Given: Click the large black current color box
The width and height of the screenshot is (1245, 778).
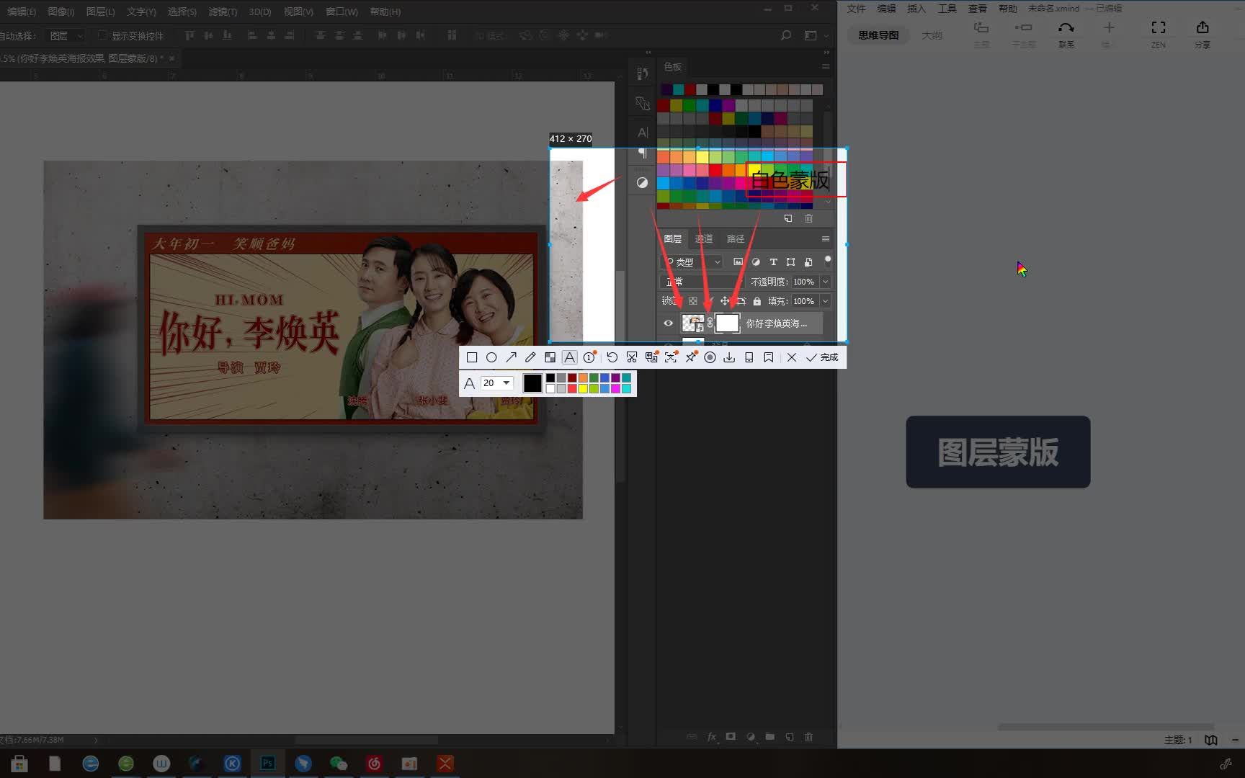Looking at the screenshot, I should click(532, 383).
